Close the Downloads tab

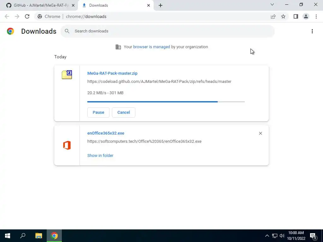149,5
